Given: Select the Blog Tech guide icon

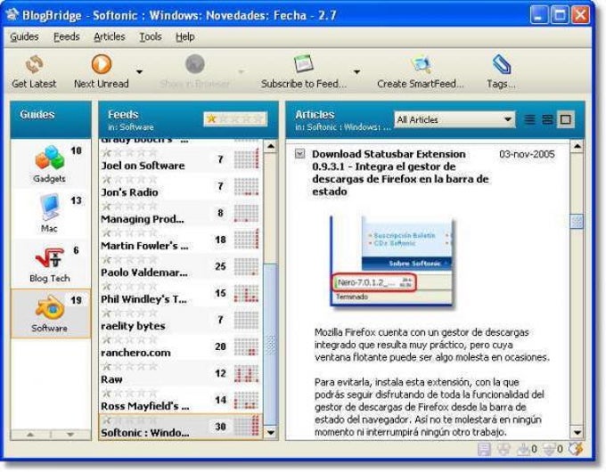Looking at the screenshot, I should pyautogui.click(x=50, y=257).
